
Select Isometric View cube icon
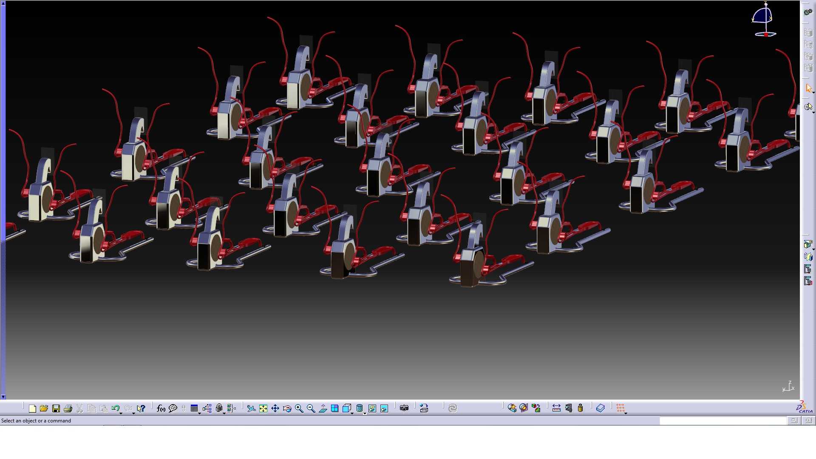click(x=346, y=408)
